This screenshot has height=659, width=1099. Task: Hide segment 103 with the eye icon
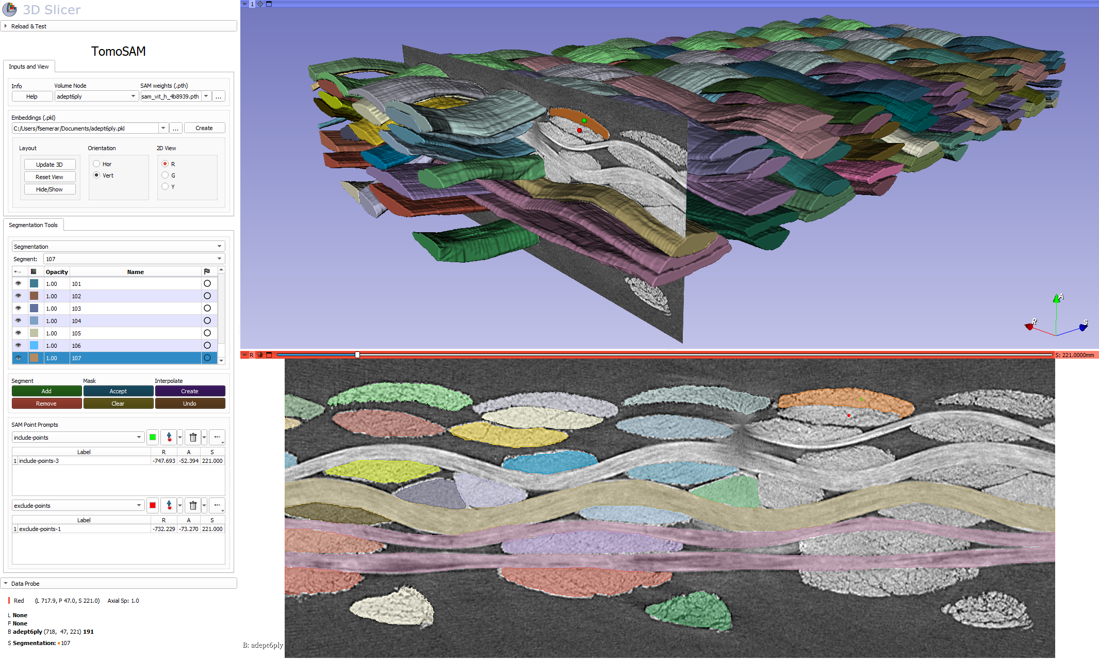coord(19,308)
